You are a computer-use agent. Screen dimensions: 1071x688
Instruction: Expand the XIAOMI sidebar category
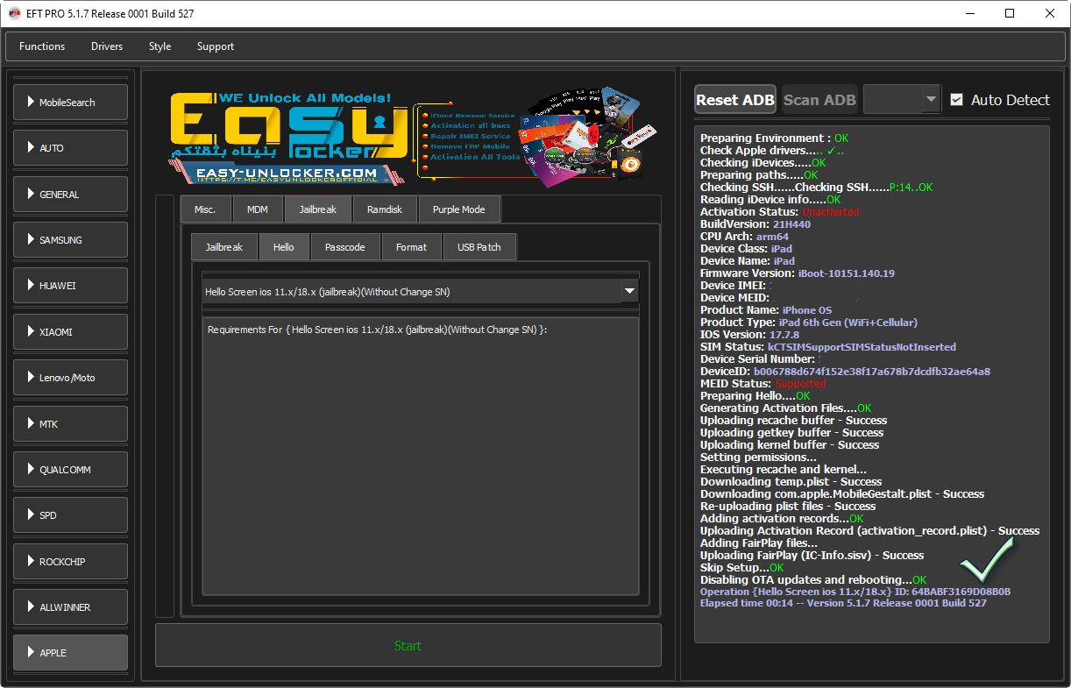pyautogui.click(x=70, y=332)
